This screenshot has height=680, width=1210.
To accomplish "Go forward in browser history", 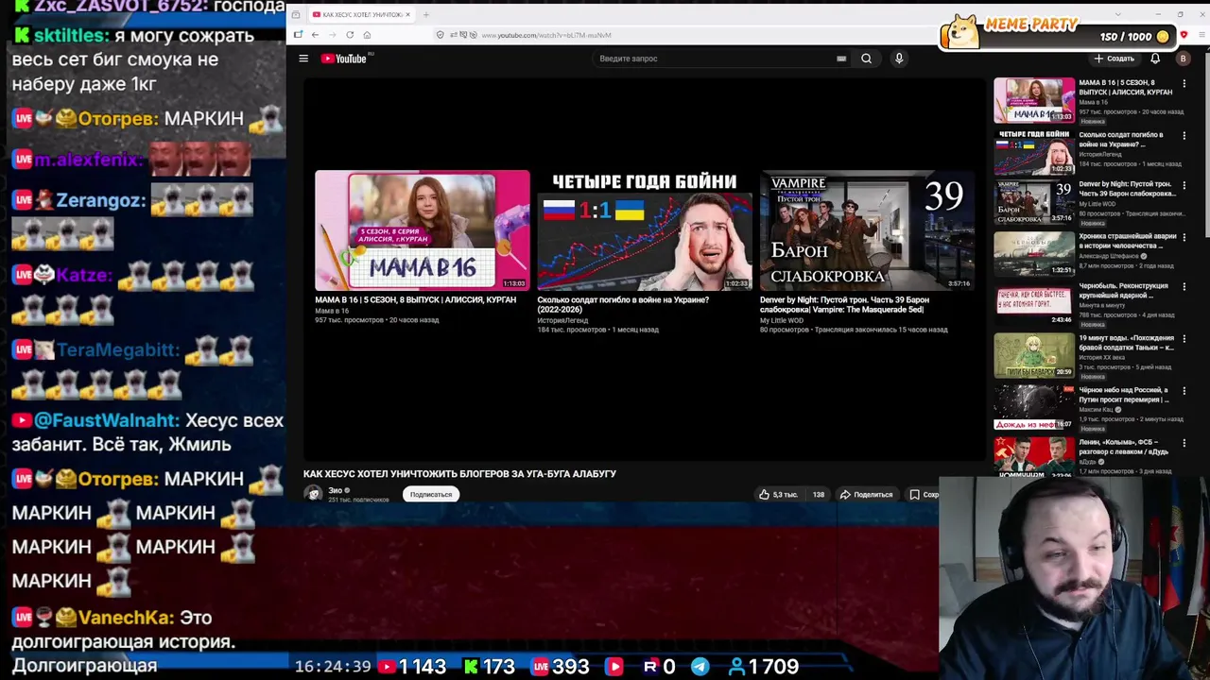I will pyautogui.click(x=332, y=35).
